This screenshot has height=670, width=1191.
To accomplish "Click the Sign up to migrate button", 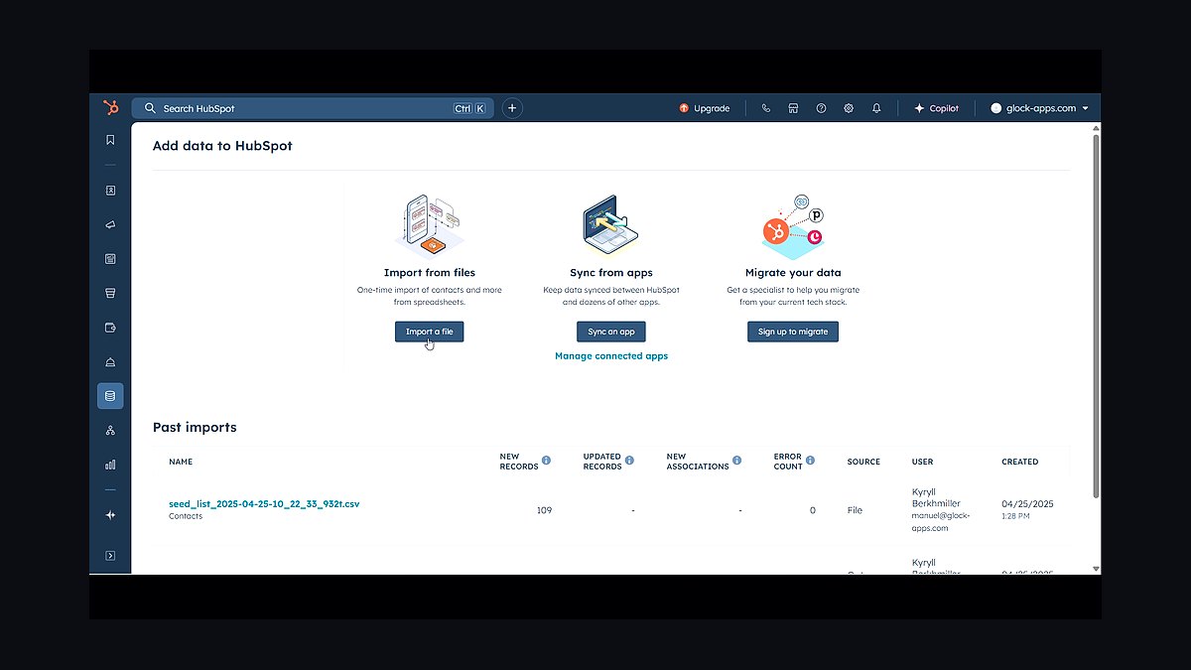I will tap(793, 332).
